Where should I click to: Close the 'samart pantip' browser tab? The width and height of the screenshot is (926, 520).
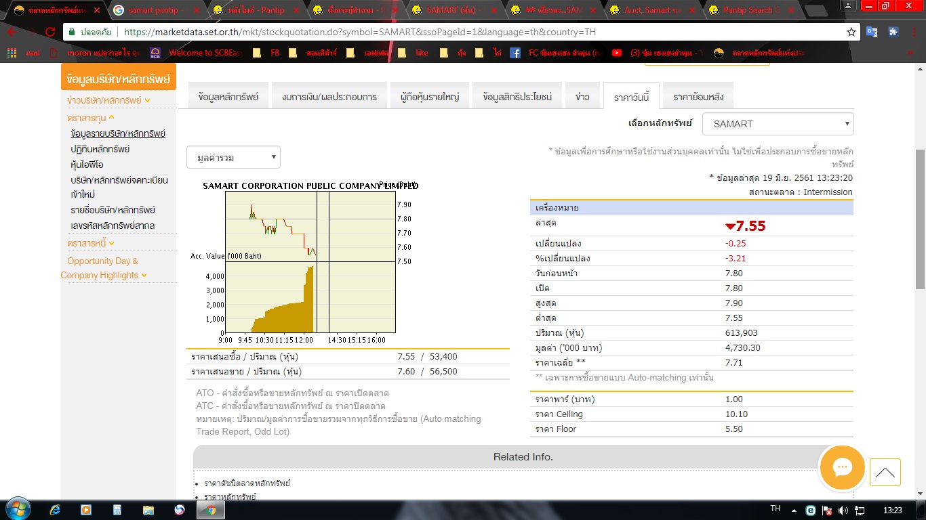point(197,10)
